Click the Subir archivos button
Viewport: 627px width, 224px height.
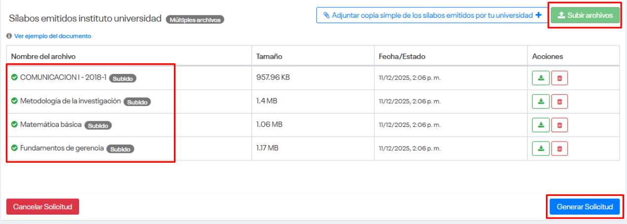[x=585, y=15]
